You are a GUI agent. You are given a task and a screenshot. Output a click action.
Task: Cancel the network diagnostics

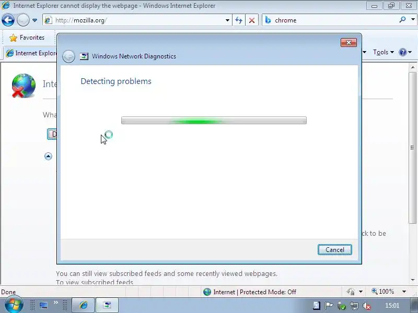pos(334,250)
